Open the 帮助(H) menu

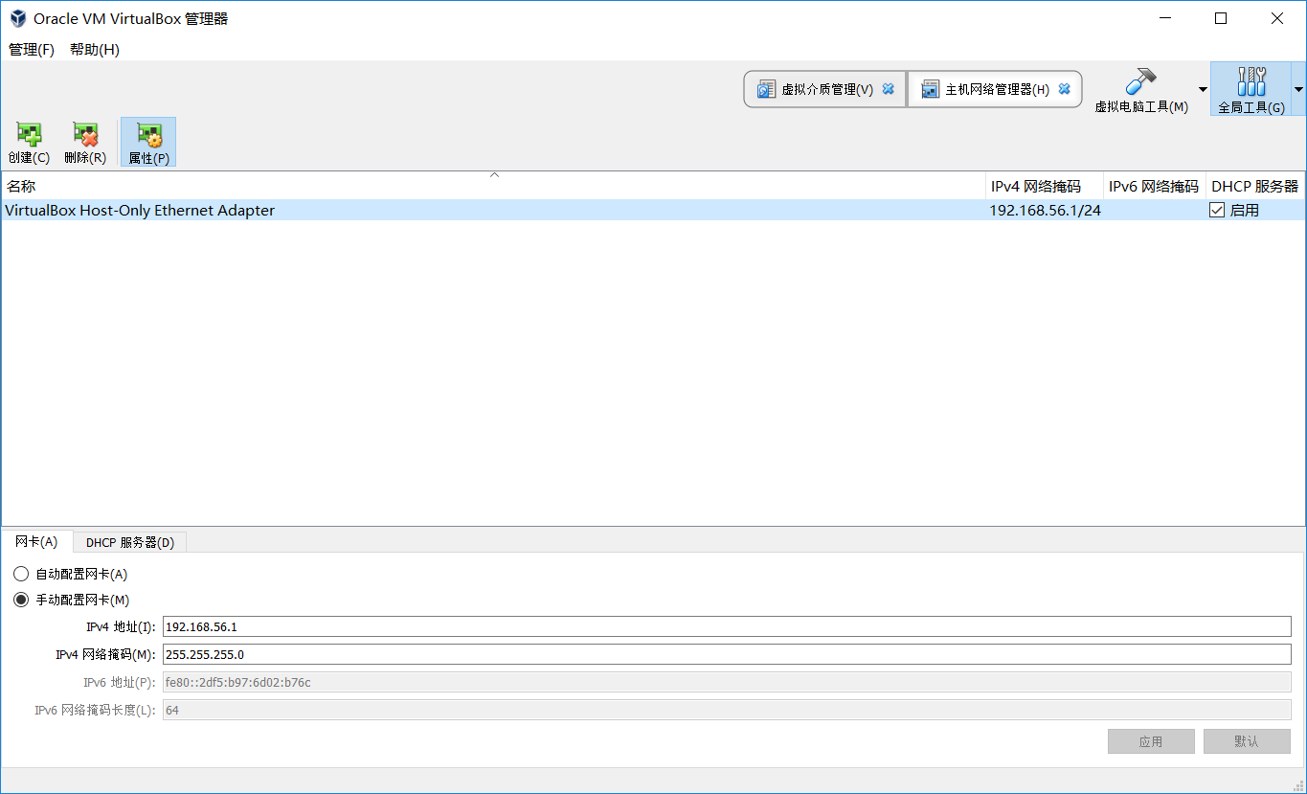coord(95,49)
